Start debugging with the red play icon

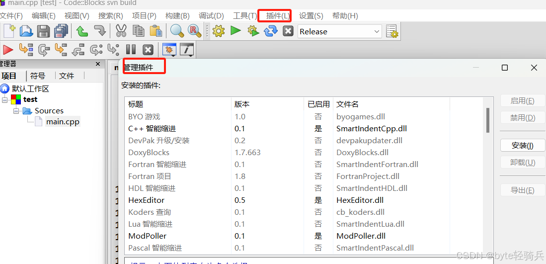8,50
